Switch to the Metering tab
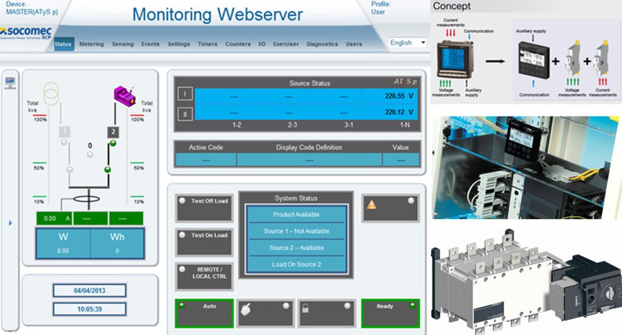Image resolution: width=622 pixels, height=335 pixels. coord(92,44)
